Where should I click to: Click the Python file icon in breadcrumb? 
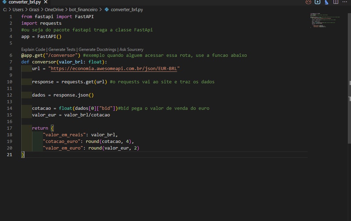[107, 10]
